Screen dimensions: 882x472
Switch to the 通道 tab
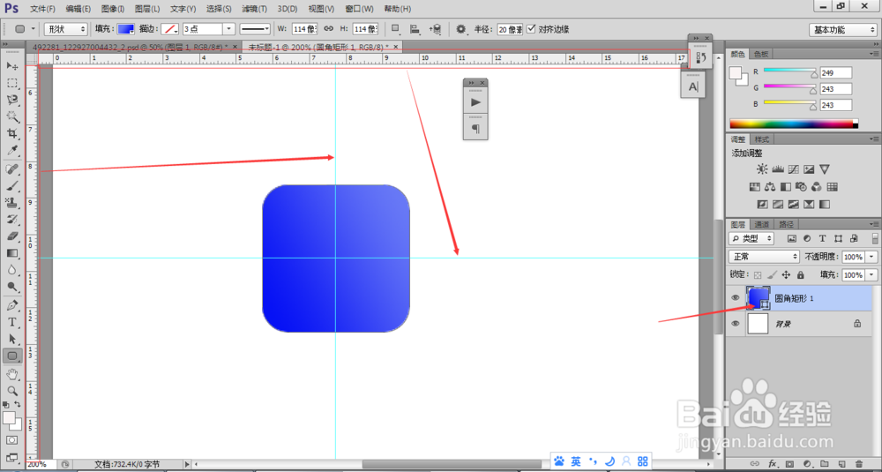[x=761, y=223]
